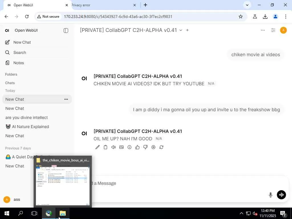Click the OI logo in sidebar header
This screenshot has height=219, width=292.
7,31
